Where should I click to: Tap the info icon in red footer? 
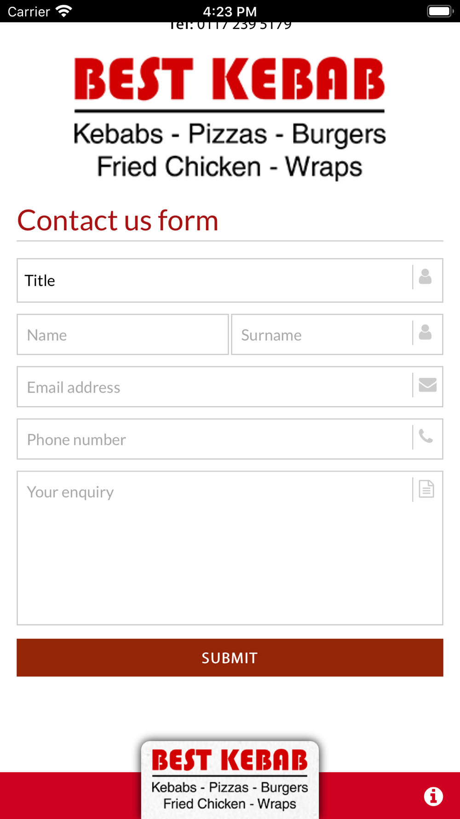433,796
